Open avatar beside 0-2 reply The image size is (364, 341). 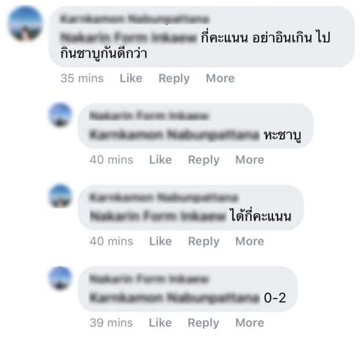click(60, 278)
